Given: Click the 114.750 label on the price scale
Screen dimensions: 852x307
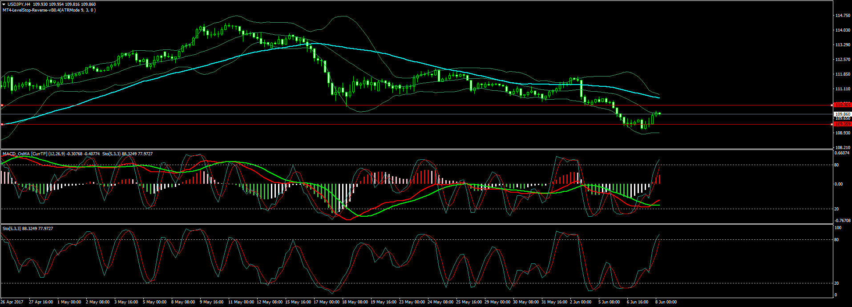Looking at the screenshot, I should click(843, 16).
